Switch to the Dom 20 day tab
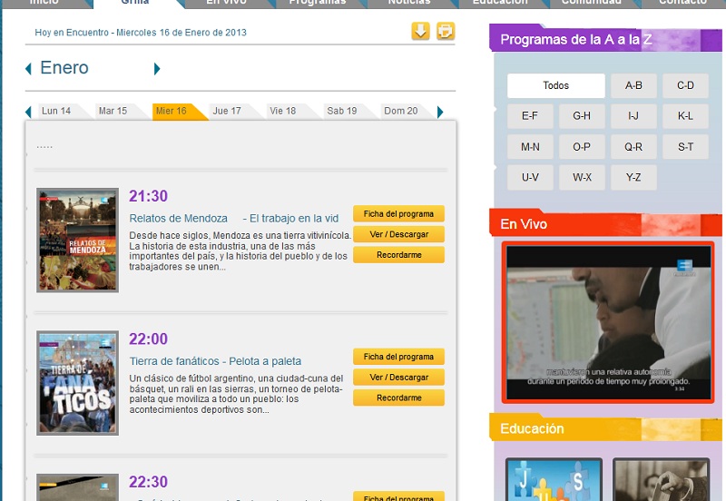This screenshot has height=501, width=726. (400, 111)
